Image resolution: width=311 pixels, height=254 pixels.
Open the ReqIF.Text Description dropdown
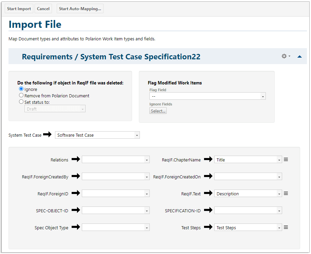pyautogui.click(x=248, y=194)
